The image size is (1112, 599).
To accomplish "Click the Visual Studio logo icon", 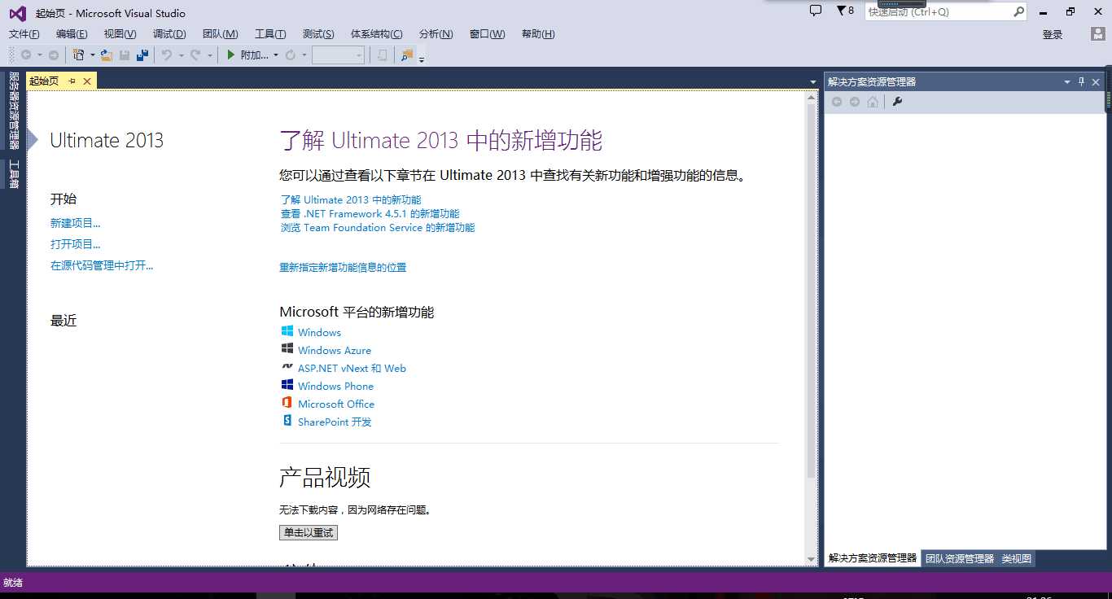I will [x=17, y=13].
